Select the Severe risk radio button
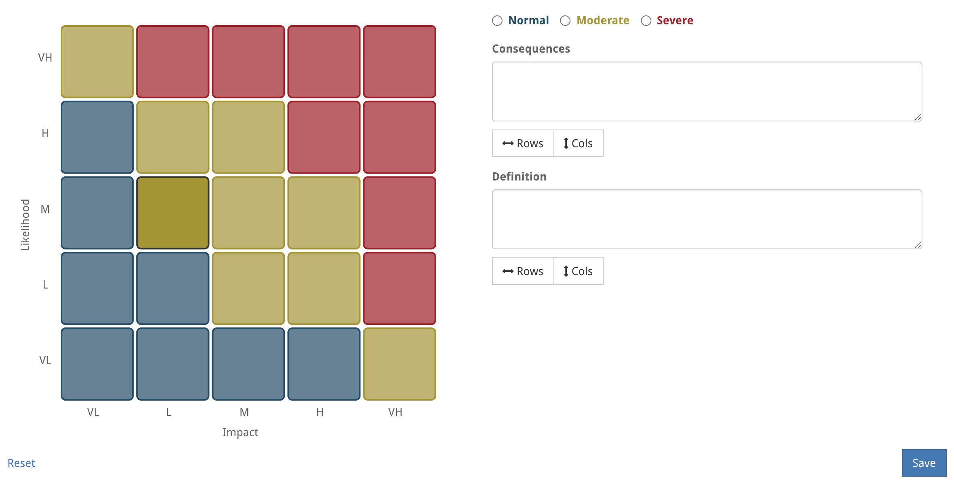 [x=646, y=20]
